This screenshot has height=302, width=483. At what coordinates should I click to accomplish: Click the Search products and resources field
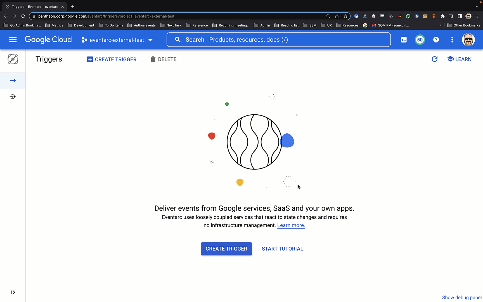pos(278,40)
